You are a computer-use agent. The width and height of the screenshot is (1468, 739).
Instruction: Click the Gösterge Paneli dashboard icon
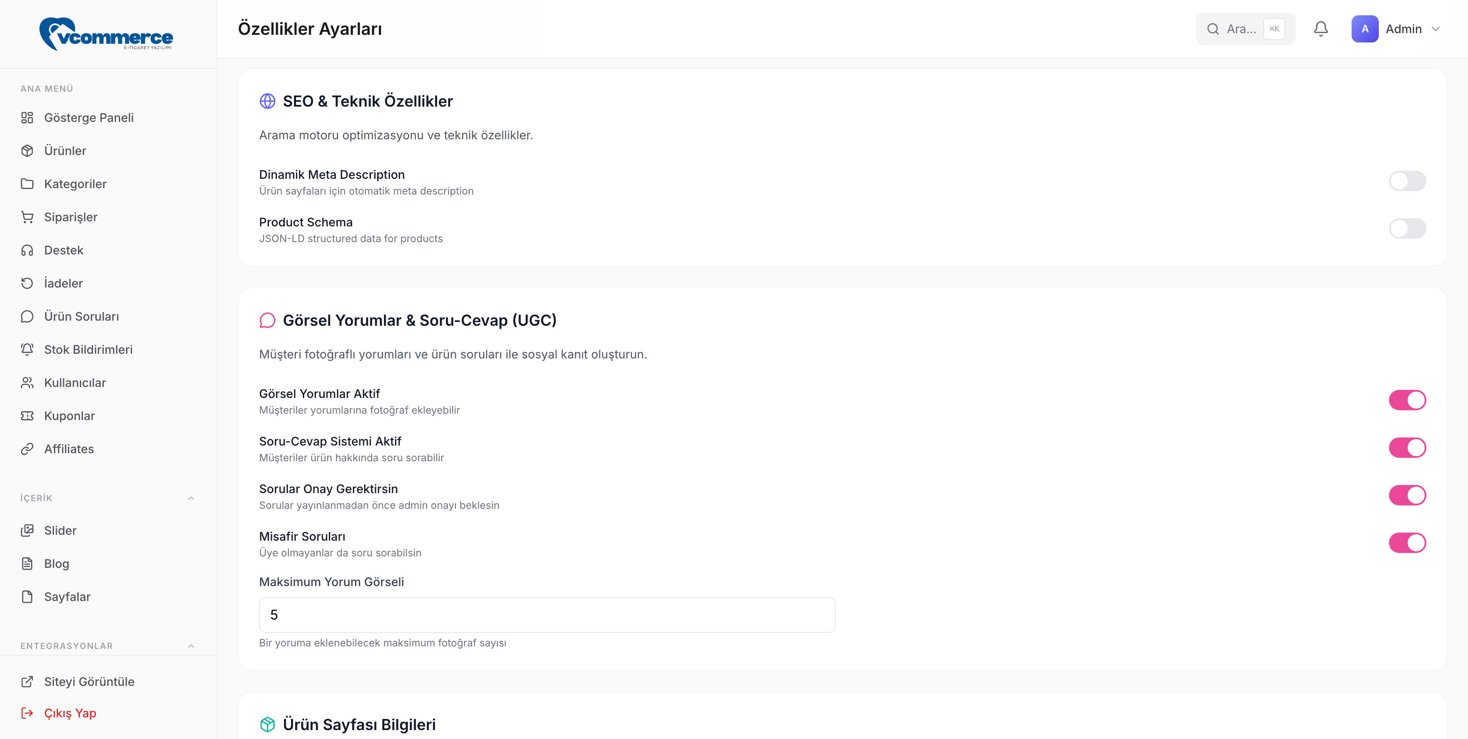(27, 118)
